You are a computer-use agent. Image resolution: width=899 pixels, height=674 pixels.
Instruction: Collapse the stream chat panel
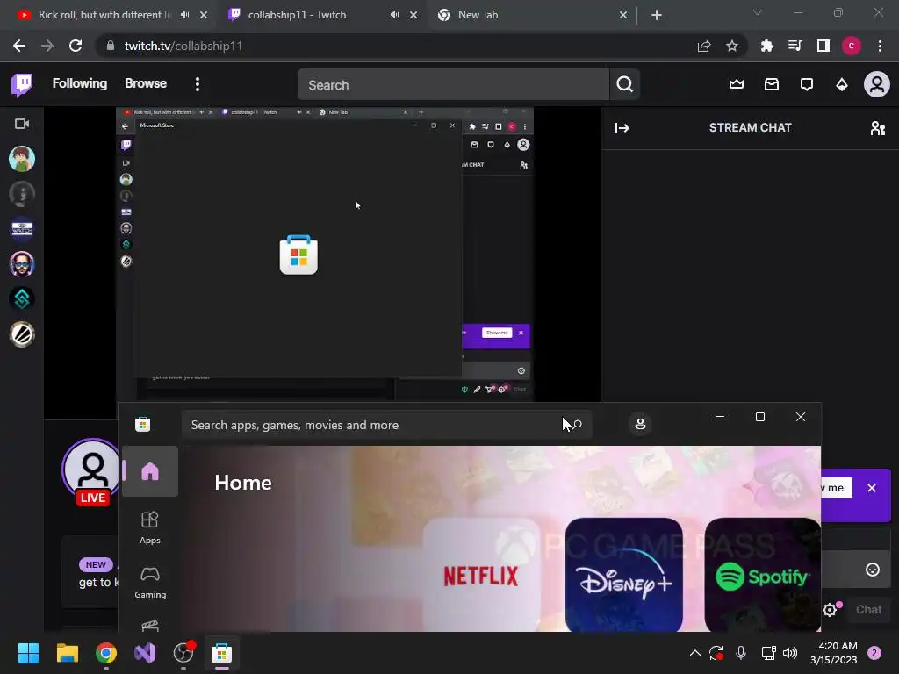tap(622, 128)
